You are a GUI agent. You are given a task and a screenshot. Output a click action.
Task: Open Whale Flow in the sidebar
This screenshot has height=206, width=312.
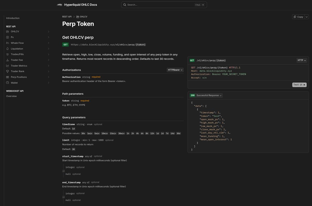[17, 43]
